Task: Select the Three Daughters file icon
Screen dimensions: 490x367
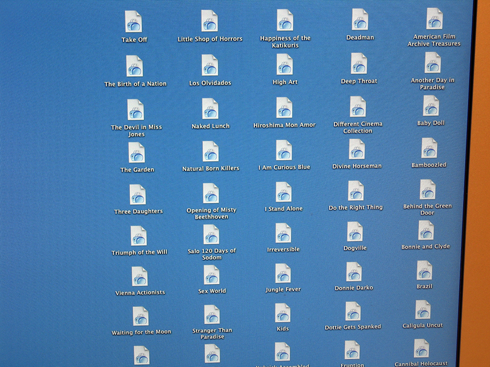Action: pos(138,195)
